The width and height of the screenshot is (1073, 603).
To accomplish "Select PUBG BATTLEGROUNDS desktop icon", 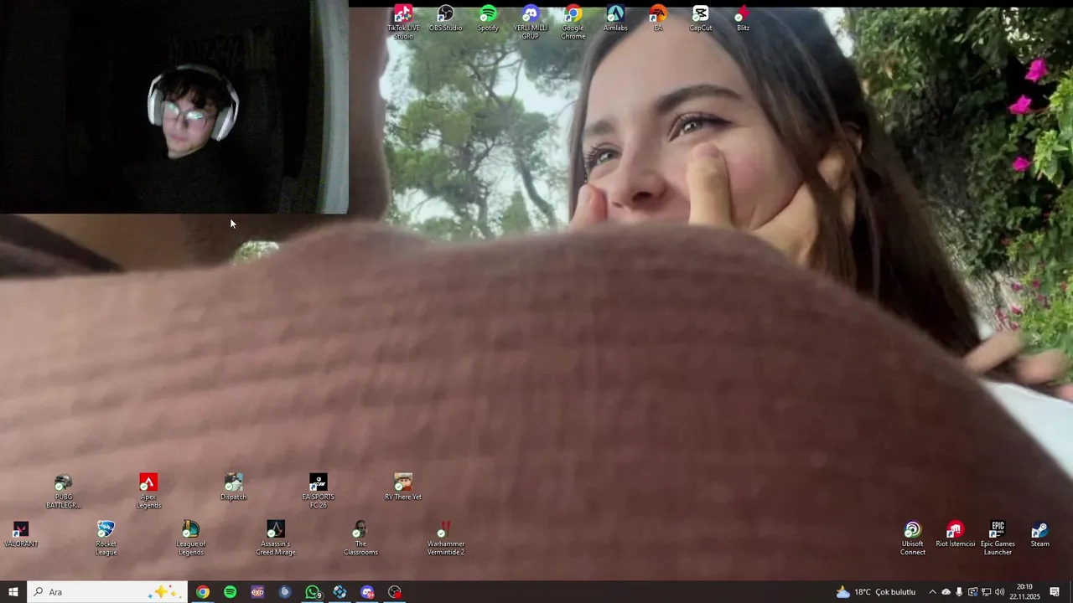I will [64, 492].
